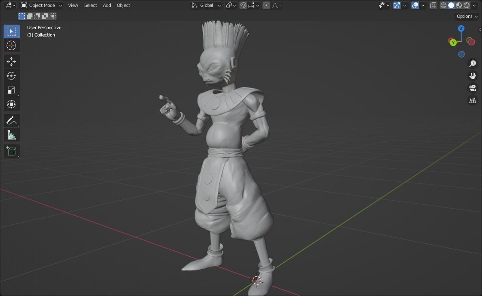Set selection mode to invert
This screenshot has height=296, width=482.
pyautogui.click(x=45, y=16)
